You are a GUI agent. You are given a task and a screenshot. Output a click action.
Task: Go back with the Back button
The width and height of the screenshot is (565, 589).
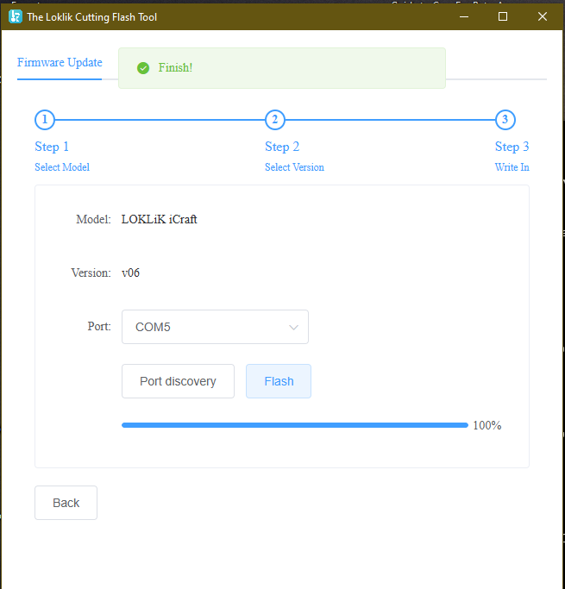click(66, 503)
